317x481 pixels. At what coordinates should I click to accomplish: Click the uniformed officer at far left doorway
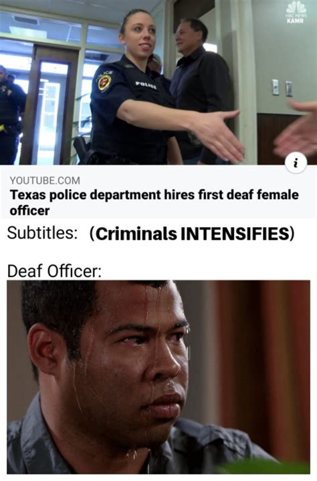point(11,115)
